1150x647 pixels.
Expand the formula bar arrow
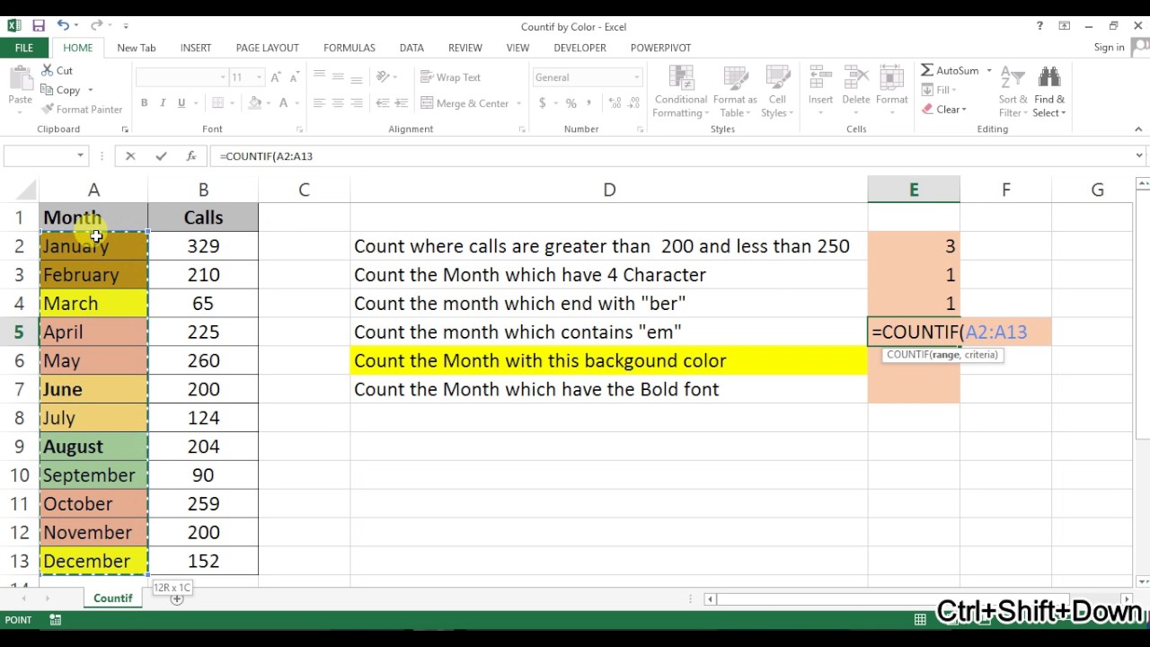(1139, 156)
